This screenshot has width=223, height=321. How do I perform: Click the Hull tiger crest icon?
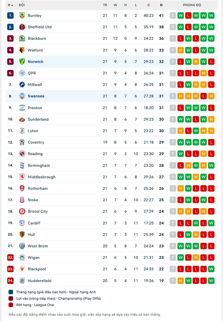(x=22, y=235)
